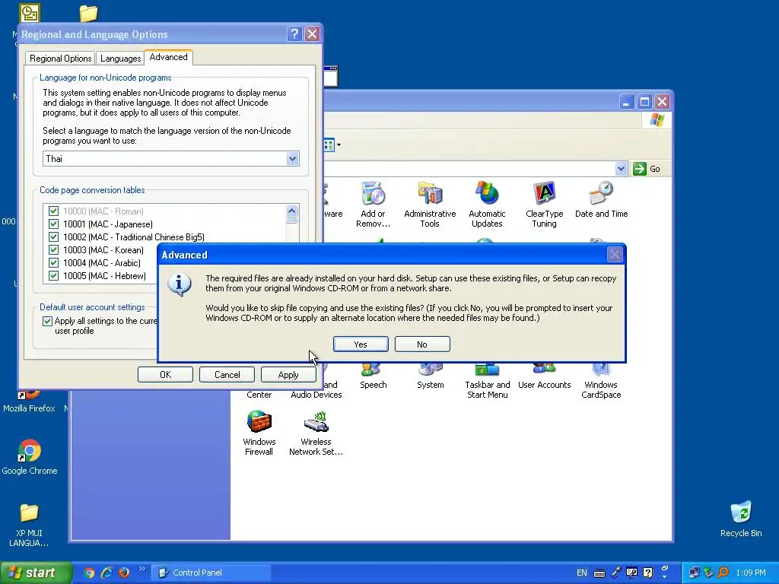Viewport: 779px width, 584px height.
Task: Click Safely Remove Hardware tray icon
Action: pos(708,573)
